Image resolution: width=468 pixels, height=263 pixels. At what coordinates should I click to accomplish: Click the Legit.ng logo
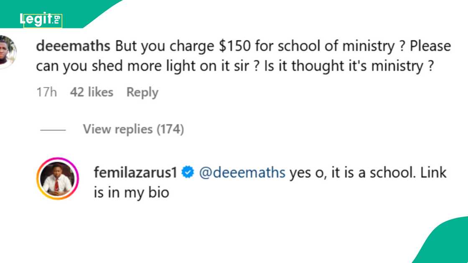[41, 19]
